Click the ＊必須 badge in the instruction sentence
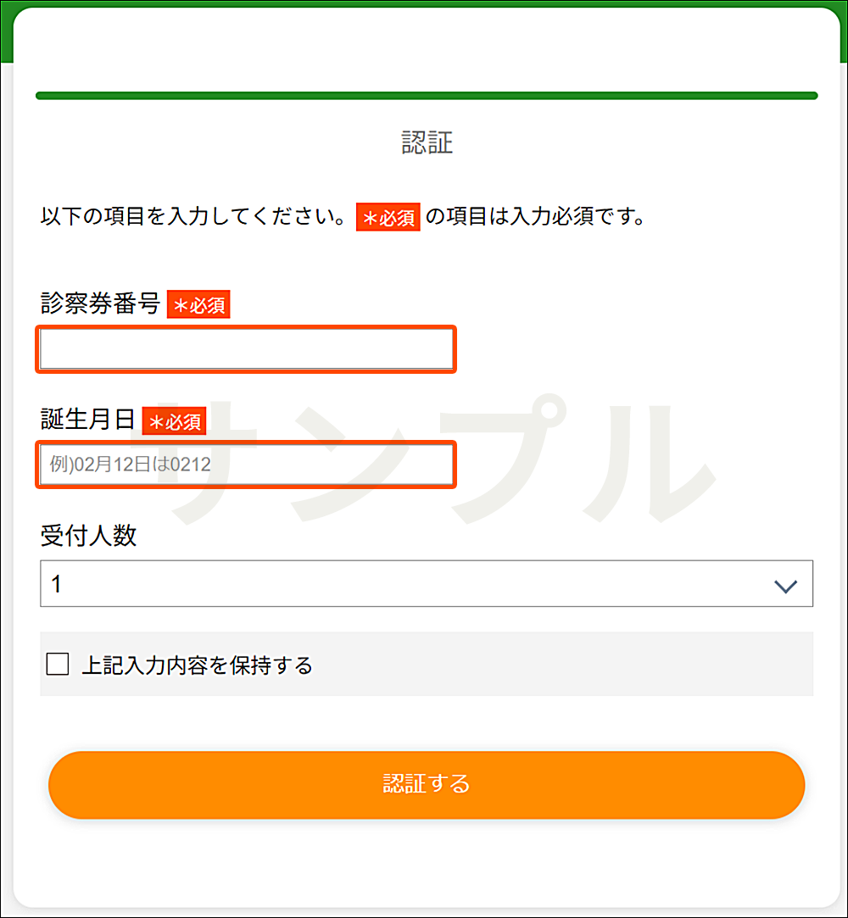Screen dimensions: 848x918 pyautogui.click(x=388, y=217)
